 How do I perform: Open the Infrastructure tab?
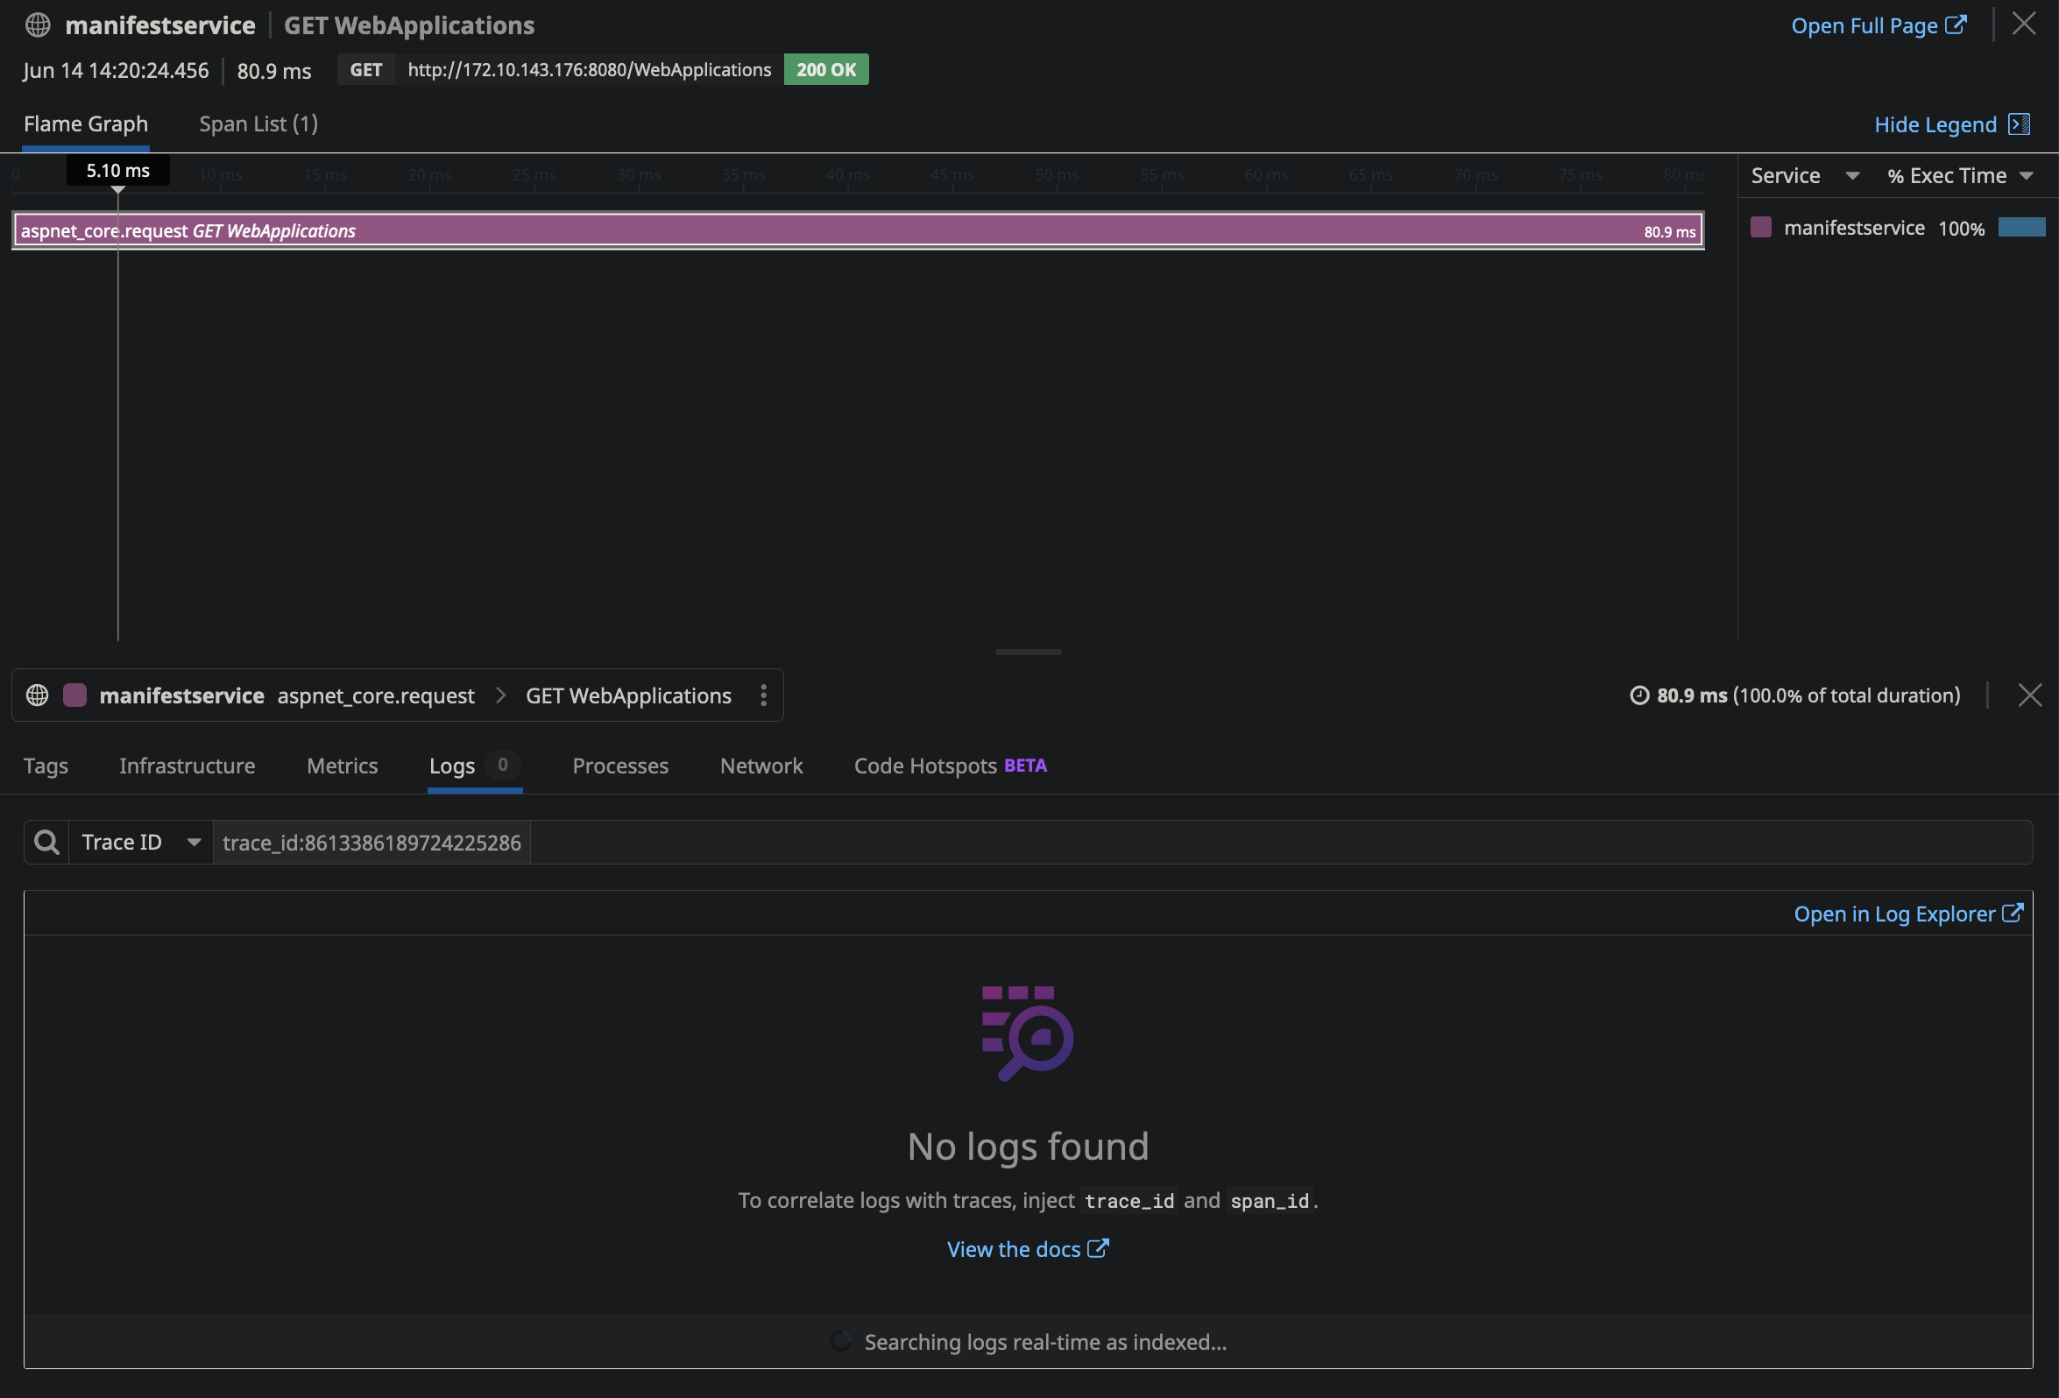coord(187,766)
